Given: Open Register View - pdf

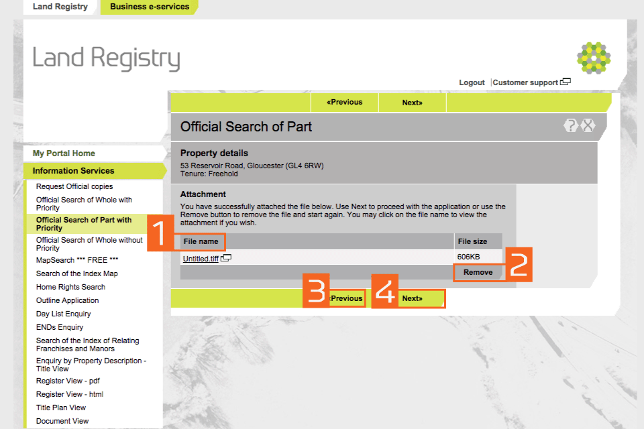Looking at the screenshot, I should point(68,381).
